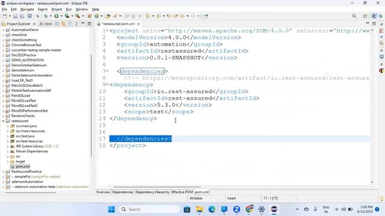Open the Window menu

[x=82, y=10]
